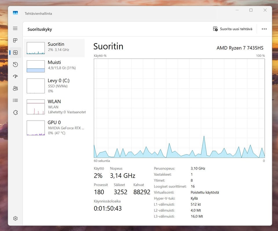
Task: Close the Tehtävienhallinta window
Action: tap(265, 10)
